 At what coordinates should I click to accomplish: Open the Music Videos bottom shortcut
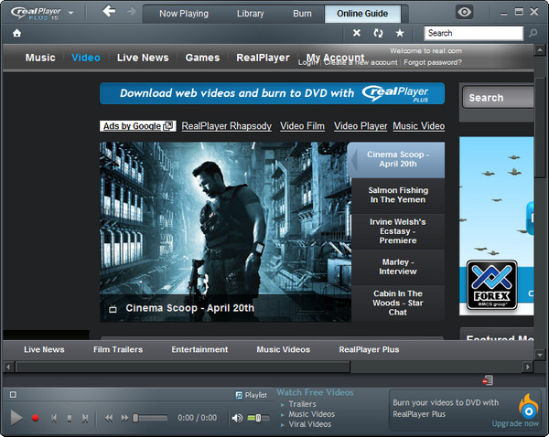[x=284, y=349]
